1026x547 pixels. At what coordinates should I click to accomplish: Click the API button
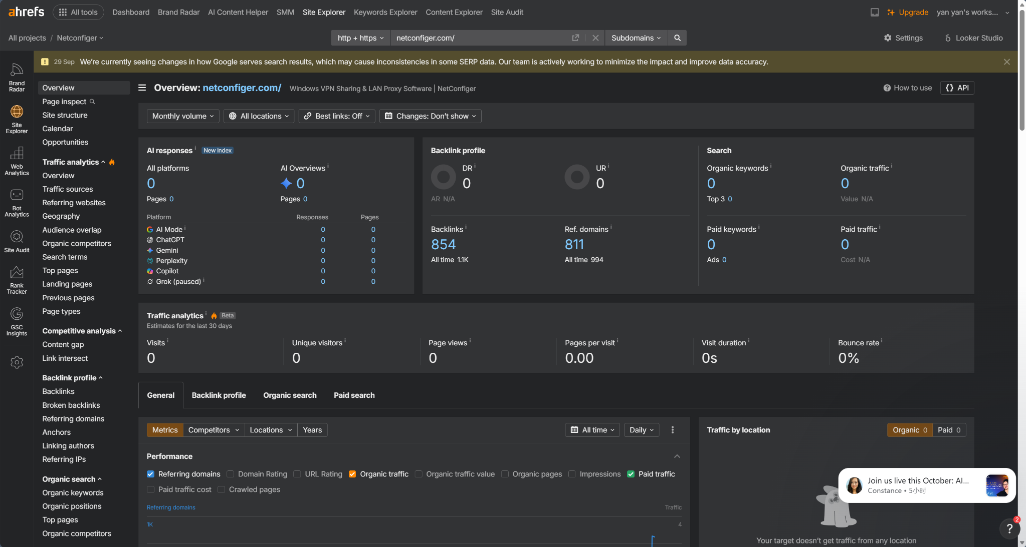[957, 88]
